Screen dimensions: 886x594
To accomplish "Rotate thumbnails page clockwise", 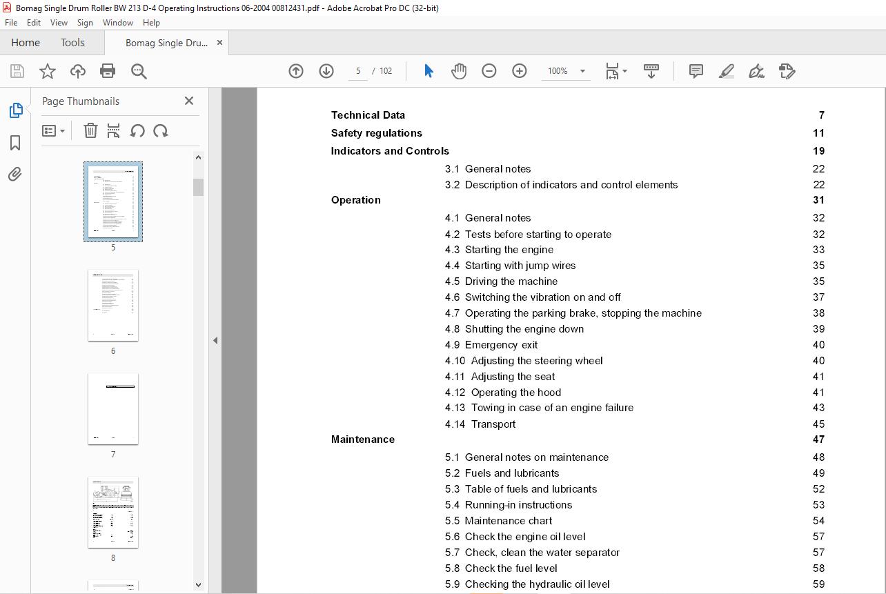I will click(x=161, y=130).
